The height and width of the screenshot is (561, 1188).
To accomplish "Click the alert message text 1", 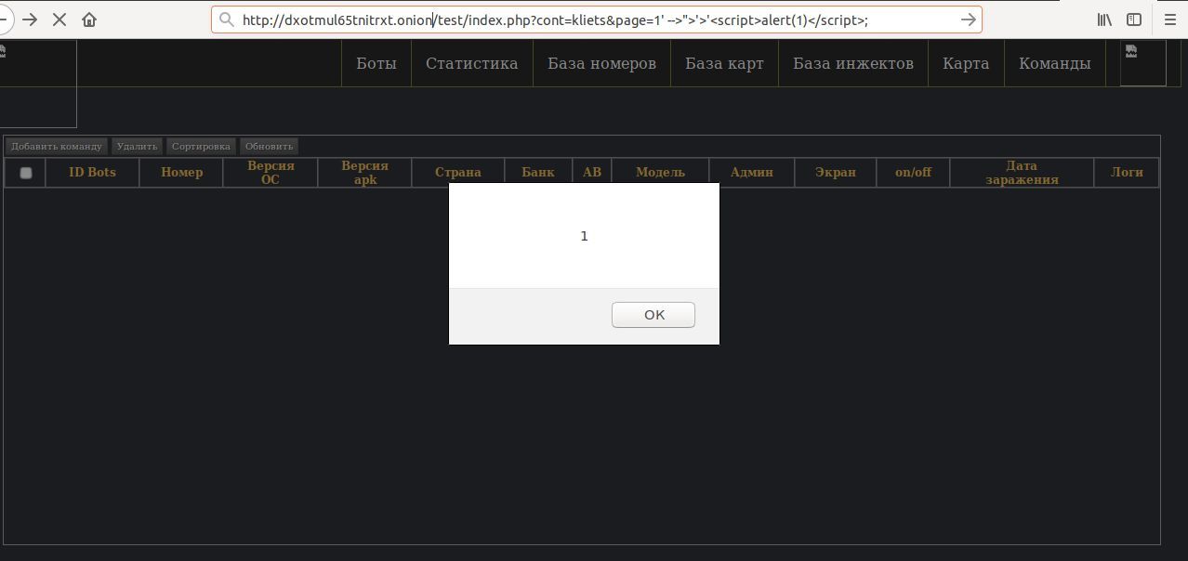I will [584, 236].
